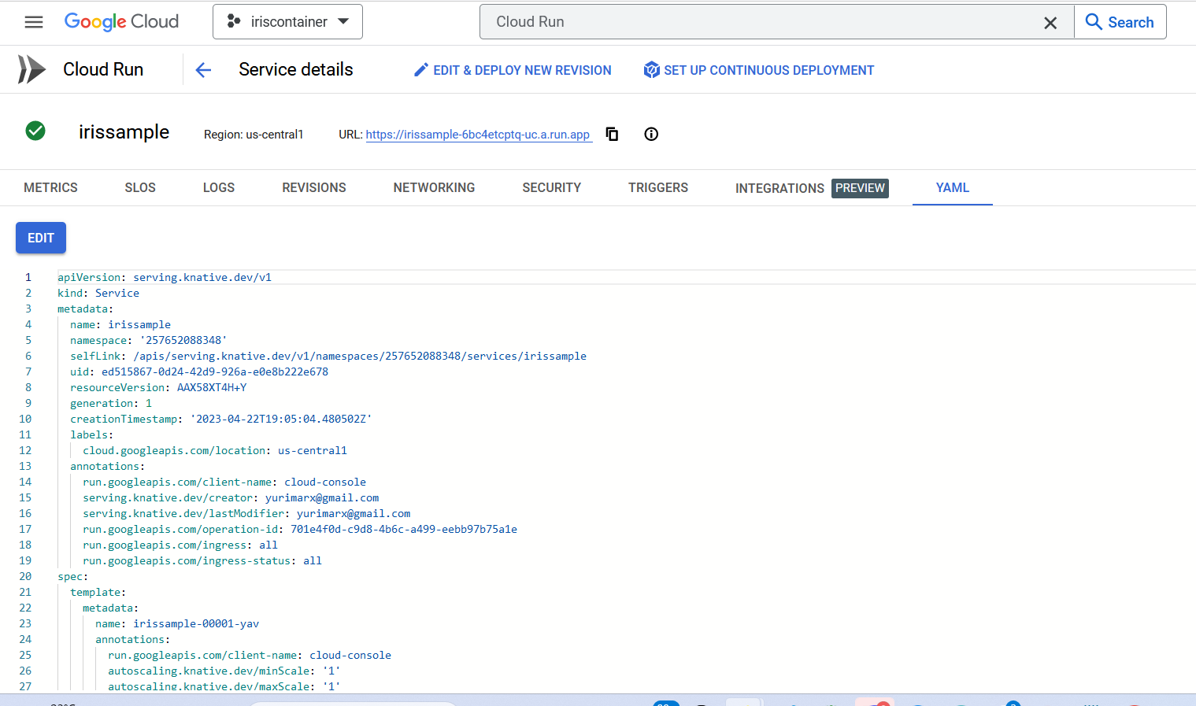
Task: Open the Logs tab
Action: [x=219, y=187]
